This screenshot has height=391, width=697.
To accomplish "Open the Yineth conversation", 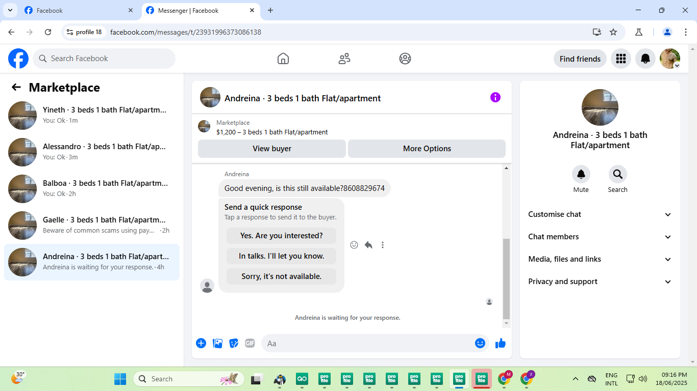I will tap(92, 116).
